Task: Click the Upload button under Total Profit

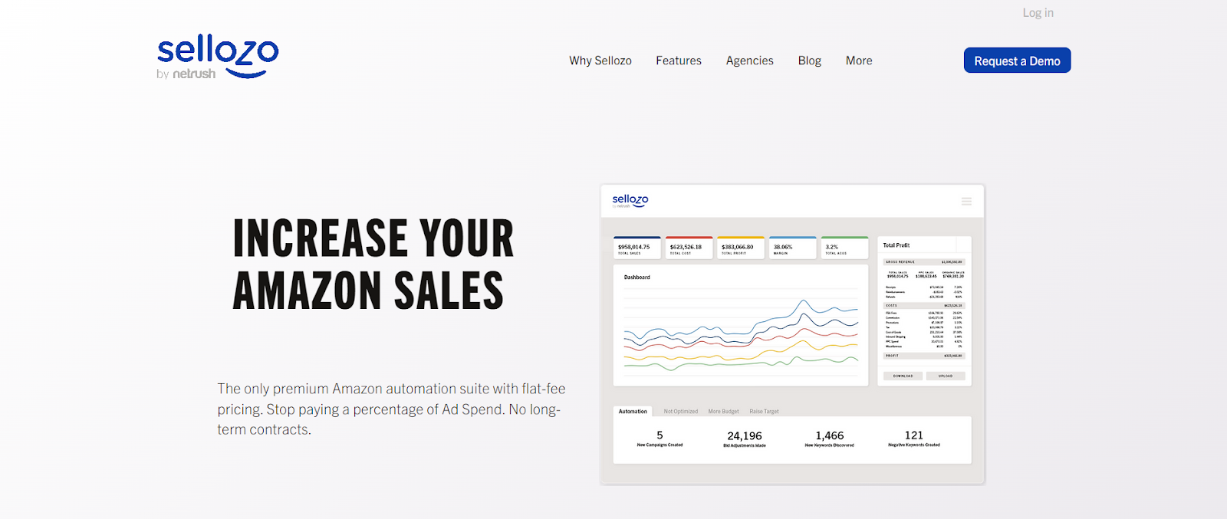Action: (946, 376)
